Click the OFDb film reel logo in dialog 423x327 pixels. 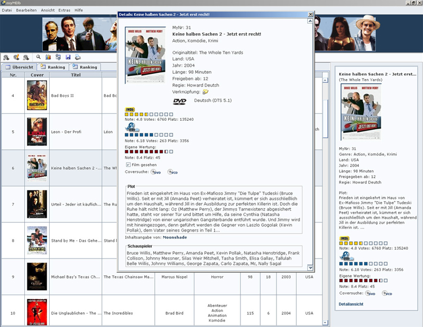coord(132,127)
